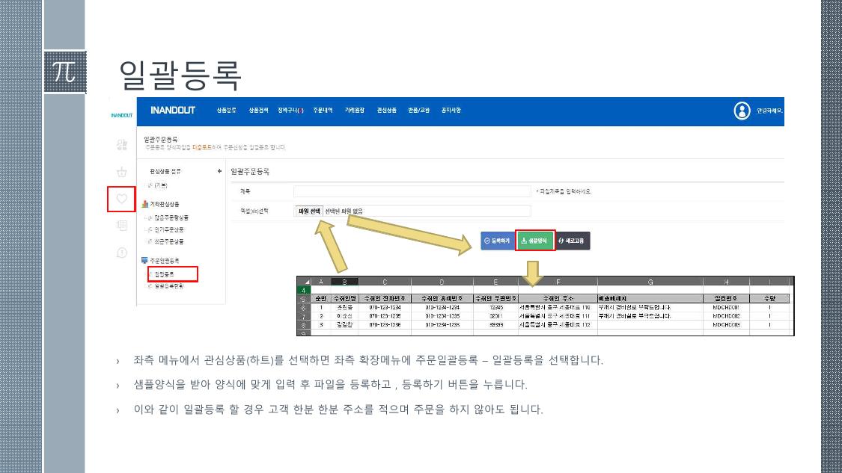Select row 6 header in the spreadsheet
This screenshot has width=842, height=473.
point(303,308)
